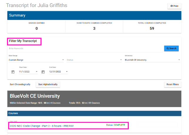Image resolution: width=189 pixels, height=135 pixels.
Task: Click Within Selected Date Range summary text
Action: [35, 103]
